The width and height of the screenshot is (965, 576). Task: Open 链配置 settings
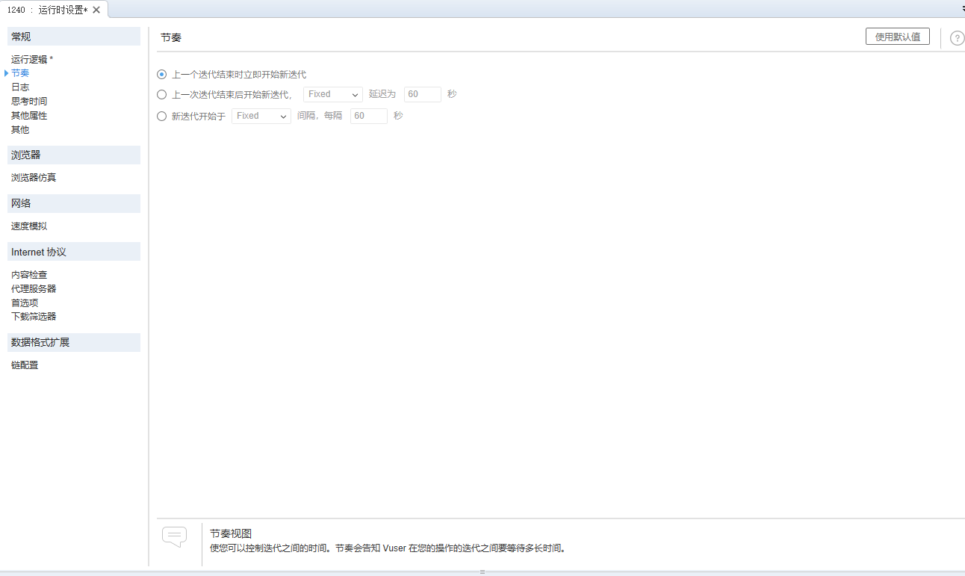point(25,365)
